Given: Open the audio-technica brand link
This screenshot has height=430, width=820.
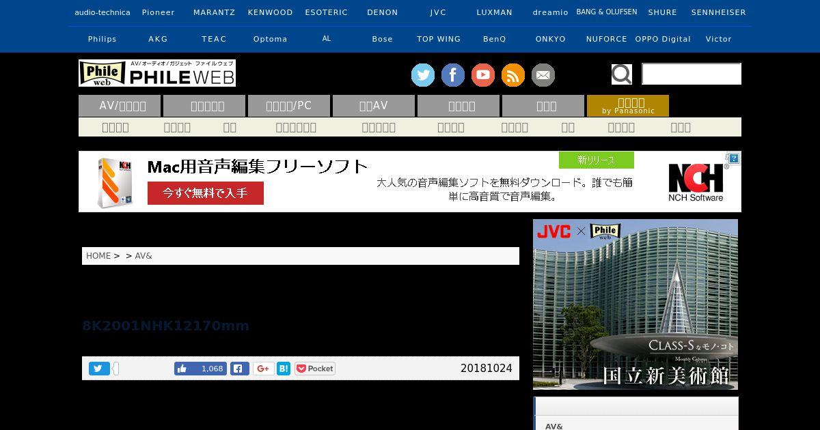Looking at the screenshot, I should (x=102, y=12).
